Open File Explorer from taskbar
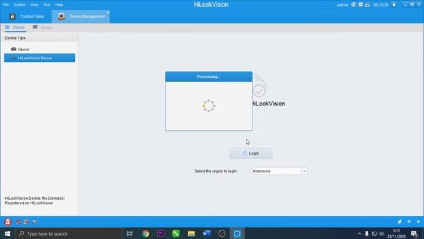Viewport: 424px width, 239px height. (x=191, y=234)
